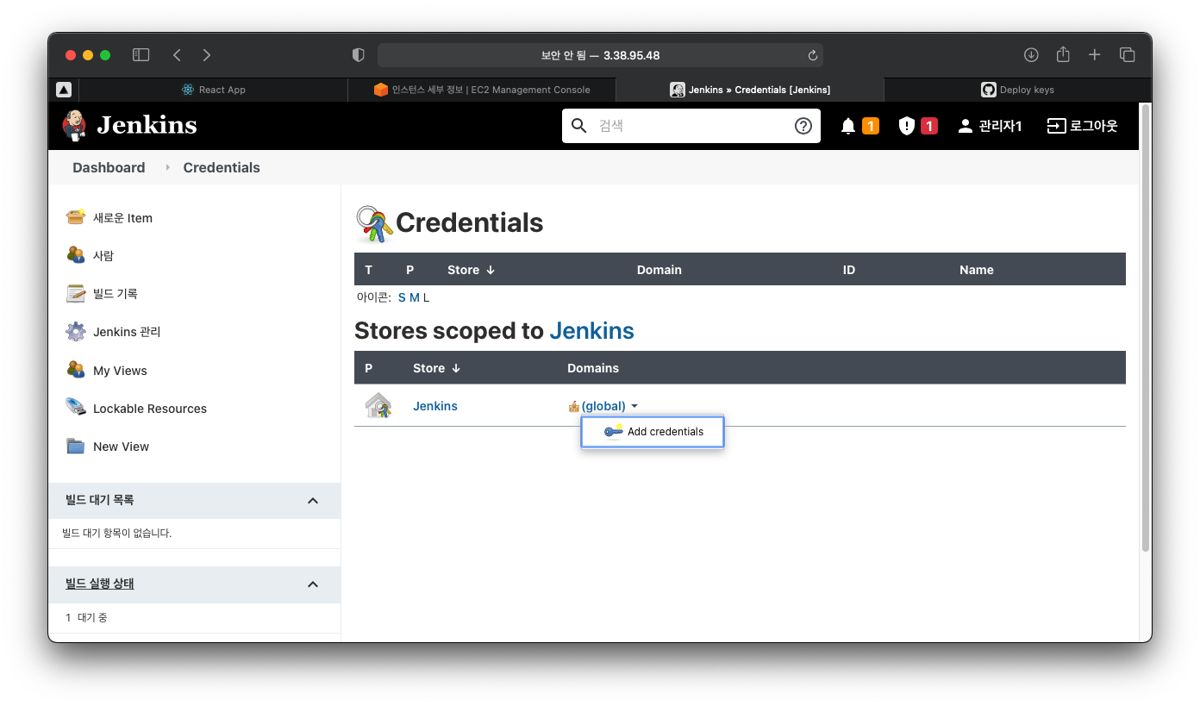Open the Jenkins 관리 sidebar link

(127, 332)
